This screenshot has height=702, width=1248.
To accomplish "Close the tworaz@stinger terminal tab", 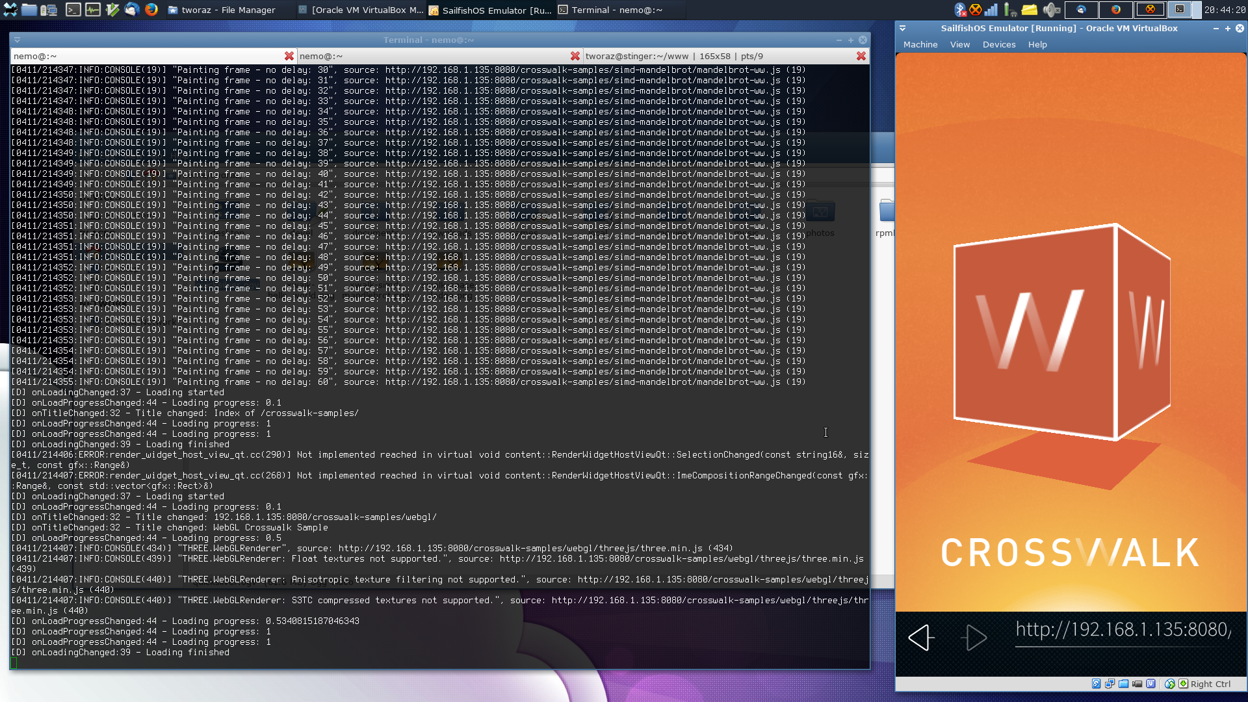I will pos(861,57).
